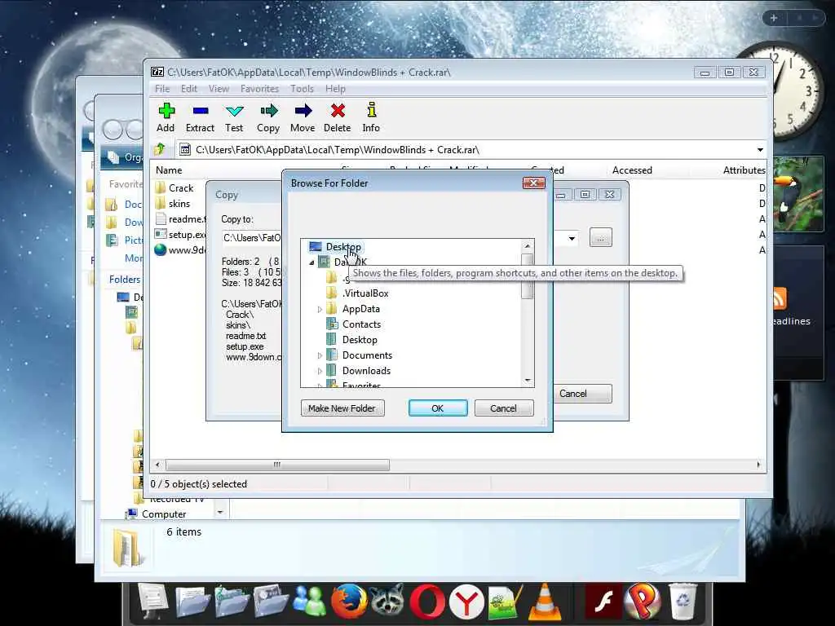
Task: Click the Info toolbar icon
Action: click(x=371, y=117)
